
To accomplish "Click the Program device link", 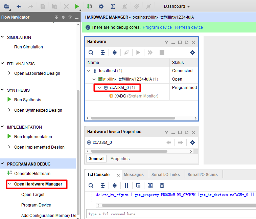I will [157, 27].
